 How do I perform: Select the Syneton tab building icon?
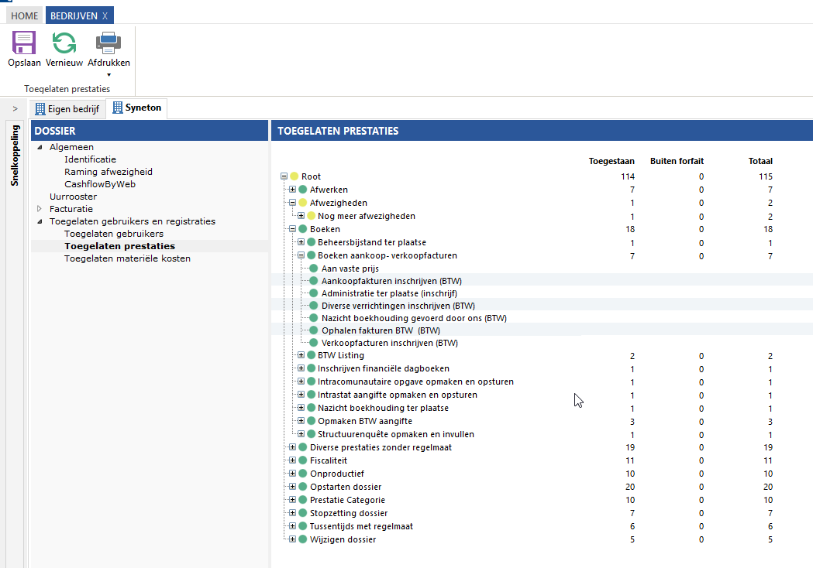(118, 108)
